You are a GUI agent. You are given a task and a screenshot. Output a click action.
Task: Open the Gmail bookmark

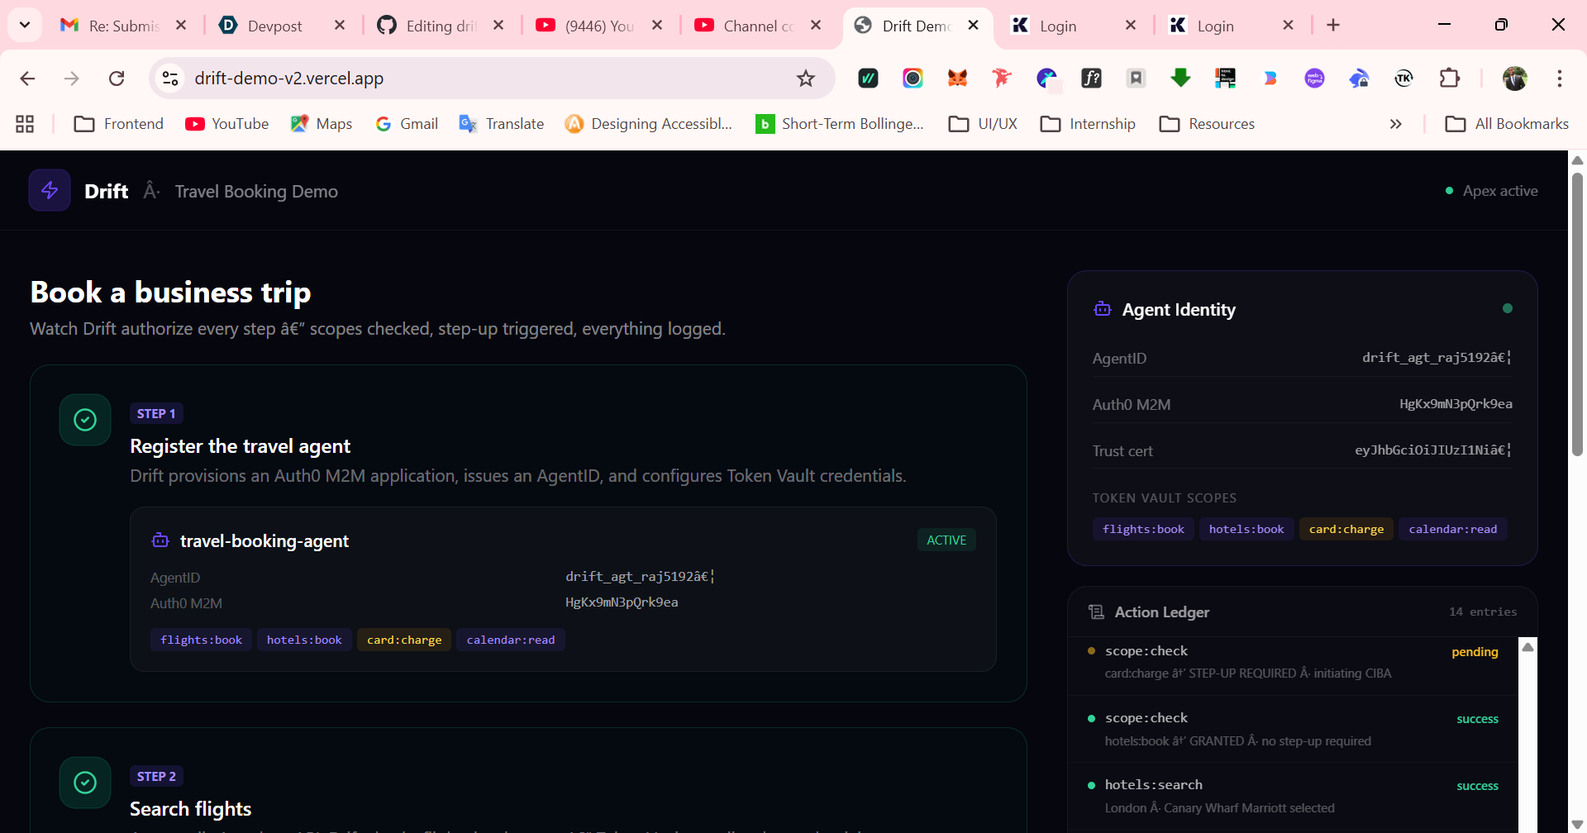click(x=407, y=124)
